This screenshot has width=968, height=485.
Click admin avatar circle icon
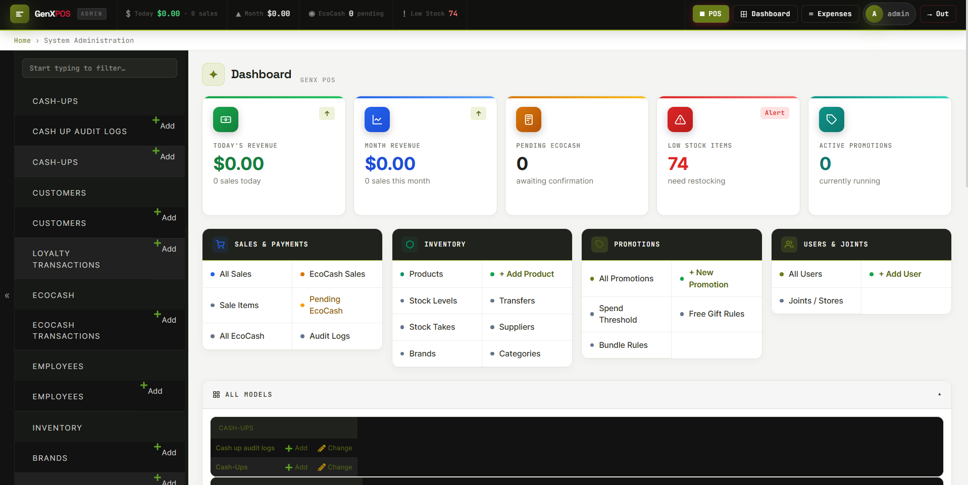pyautogui.click(x=874, y=14)
